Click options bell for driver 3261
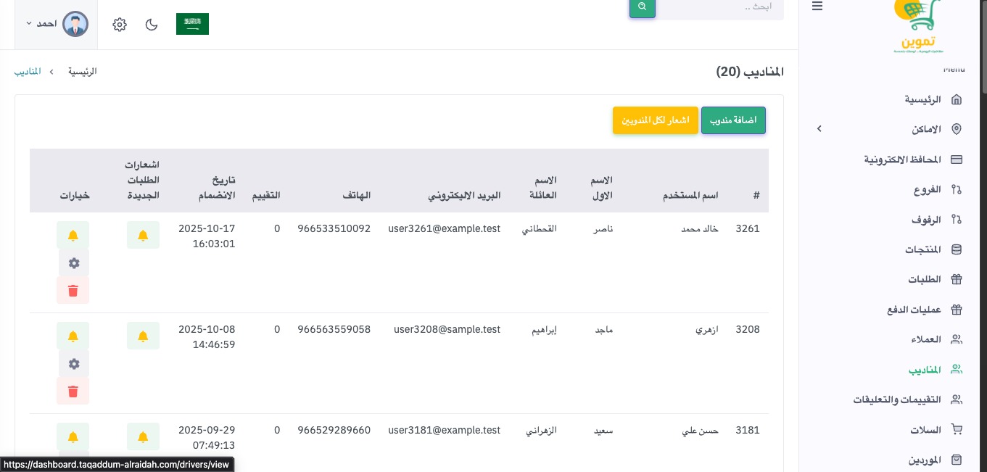Viewport: 987px width, 472px height. (73, 235)
